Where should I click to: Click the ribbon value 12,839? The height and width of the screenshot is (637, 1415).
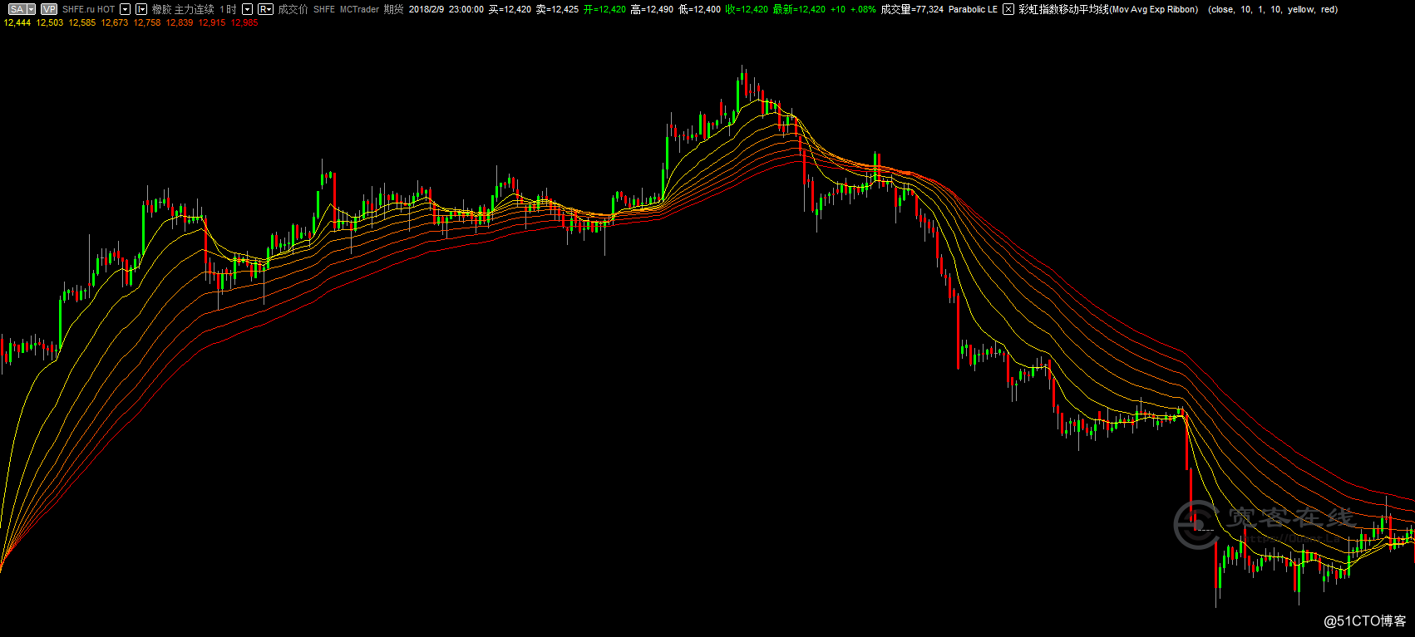(x=180, y=22)
